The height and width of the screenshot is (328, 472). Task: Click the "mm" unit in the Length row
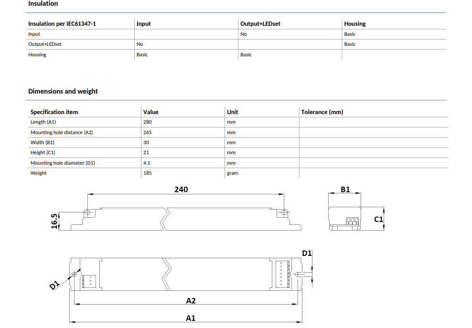click(231, 122)
